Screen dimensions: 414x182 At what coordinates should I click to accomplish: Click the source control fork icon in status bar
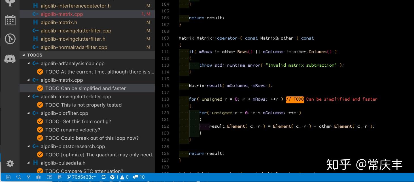click(x=29, y=177)
